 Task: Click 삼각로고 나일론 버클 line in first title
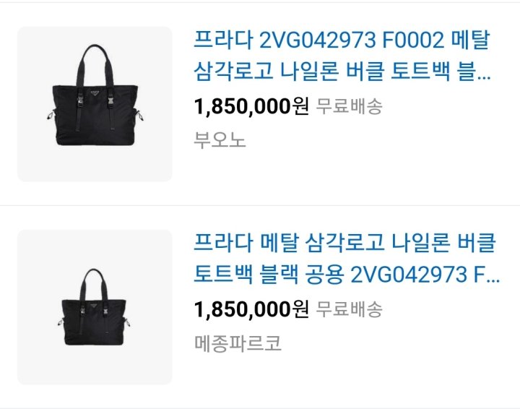click(x=289, y=72)
